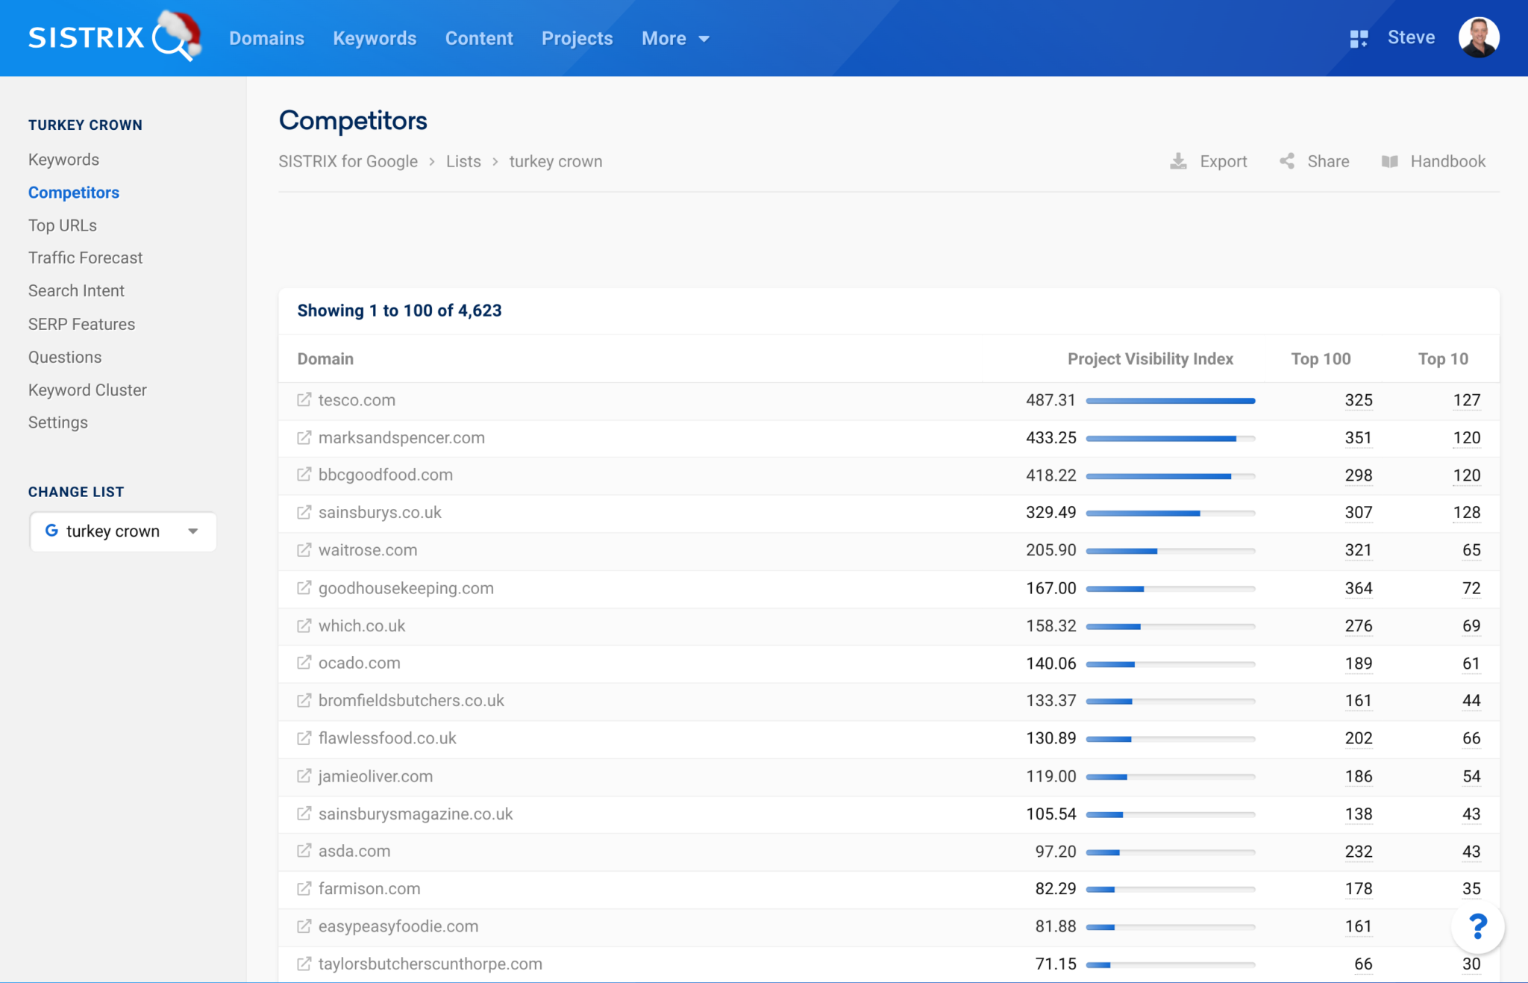The height and width of the screenshot is (983, 1528).
Task: Open Traffic Forecast in the sidebar
Action: coord(85,258)
